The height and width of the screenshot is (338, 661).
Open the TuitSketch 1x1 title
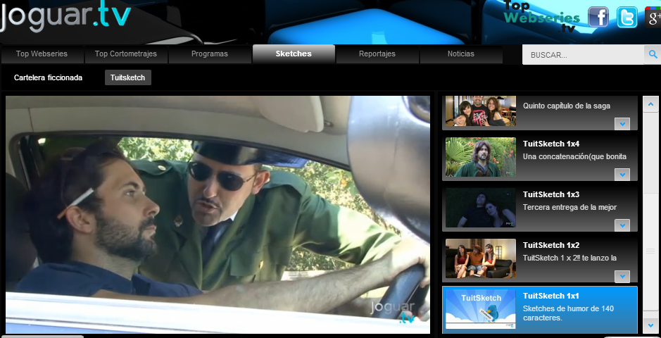click(551, 296)
